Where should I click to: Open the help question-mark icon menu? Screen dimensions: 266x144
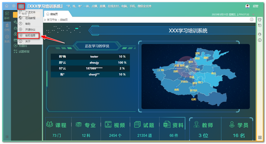pos(21,6)
